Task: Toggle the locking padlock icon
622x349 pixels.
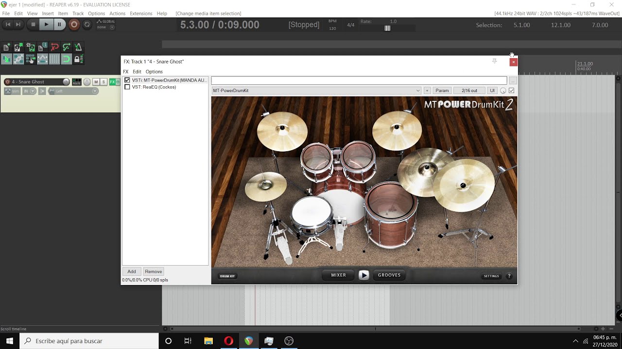Action: (78, 59)
